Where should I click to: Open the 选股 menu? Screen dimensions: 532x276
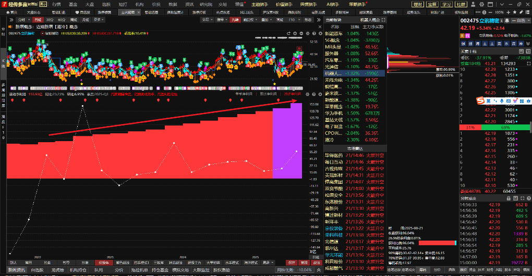[106, 4]
